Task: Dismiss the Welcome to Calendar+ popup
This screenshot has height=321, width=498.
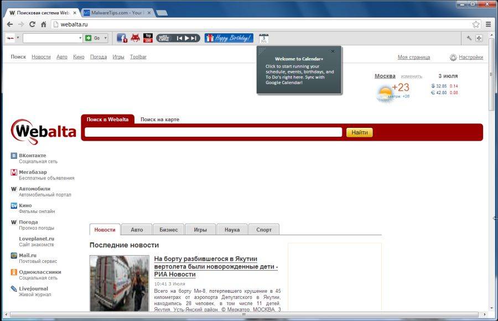Action: [333, 51]
